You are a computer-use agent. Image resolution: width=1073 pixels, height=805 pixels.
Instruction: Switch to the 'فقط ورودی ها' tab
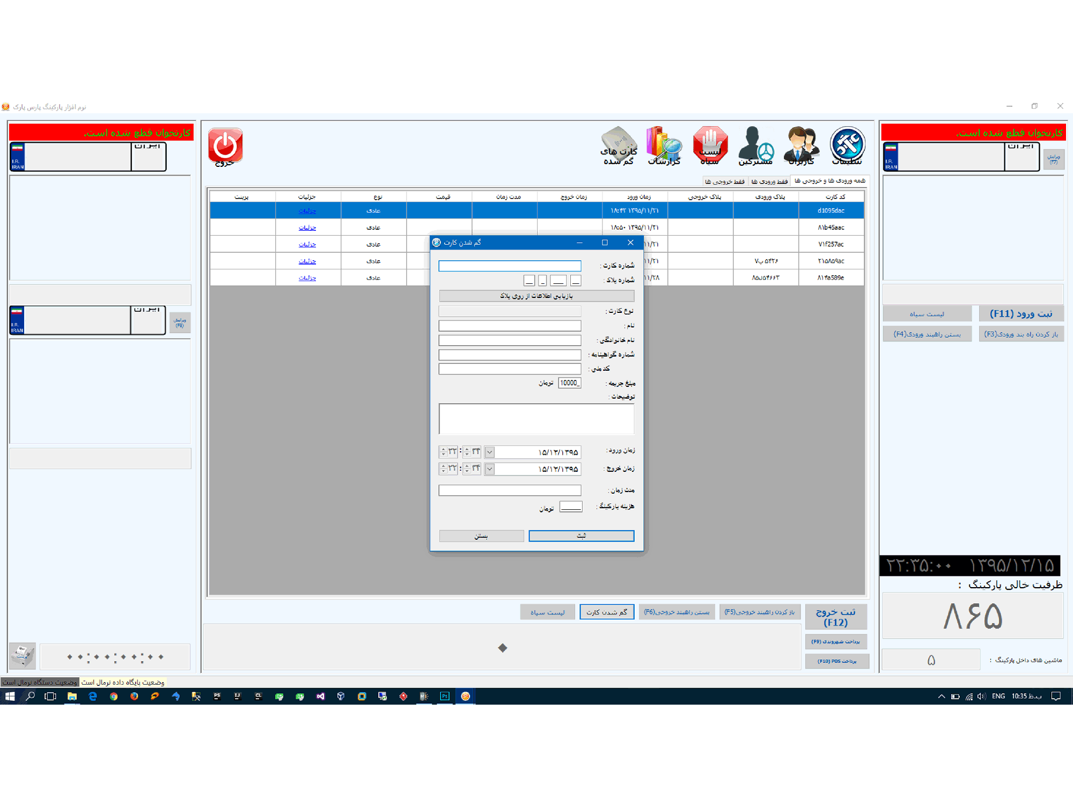pyautogui.click(x=769, y=181)
